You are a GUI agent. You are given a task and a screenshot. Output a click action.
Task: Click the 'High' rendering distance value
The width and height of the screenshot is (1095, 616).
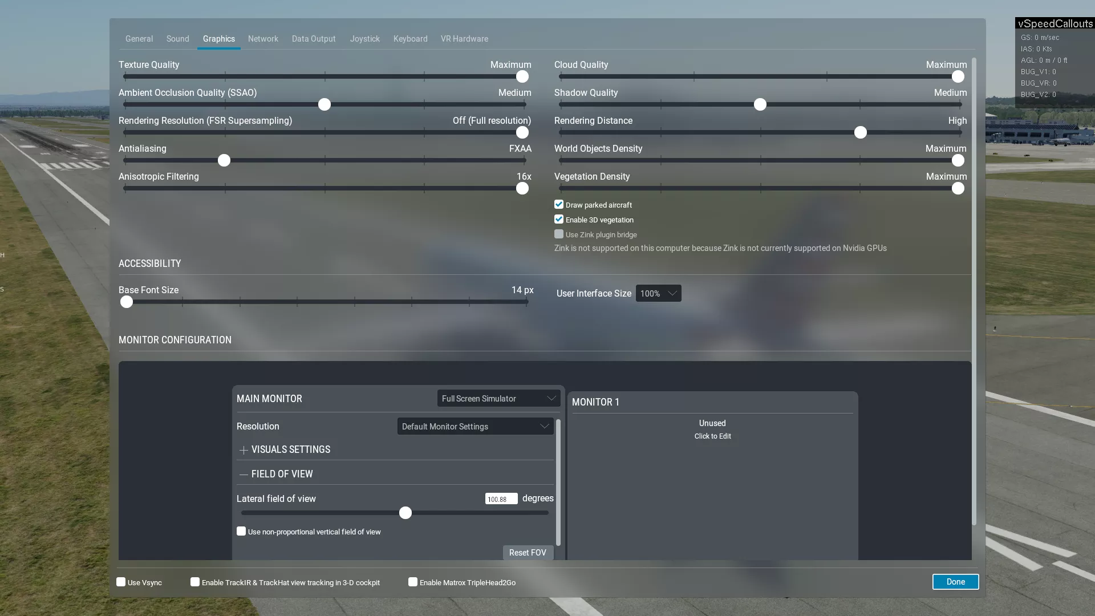tap(958, 121)
